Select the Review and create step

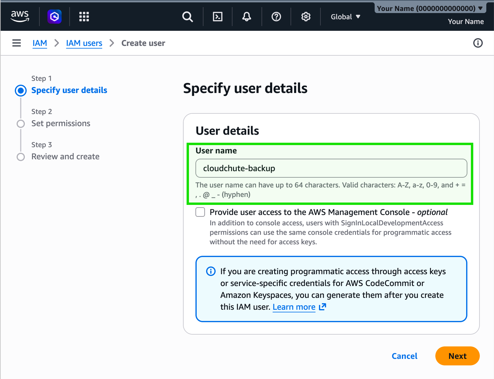[65, 157]
